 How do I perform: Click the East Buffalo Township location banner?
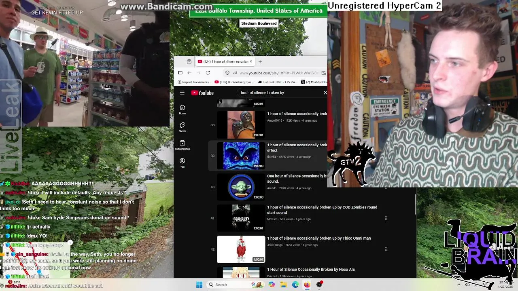[x=259, y=11]
